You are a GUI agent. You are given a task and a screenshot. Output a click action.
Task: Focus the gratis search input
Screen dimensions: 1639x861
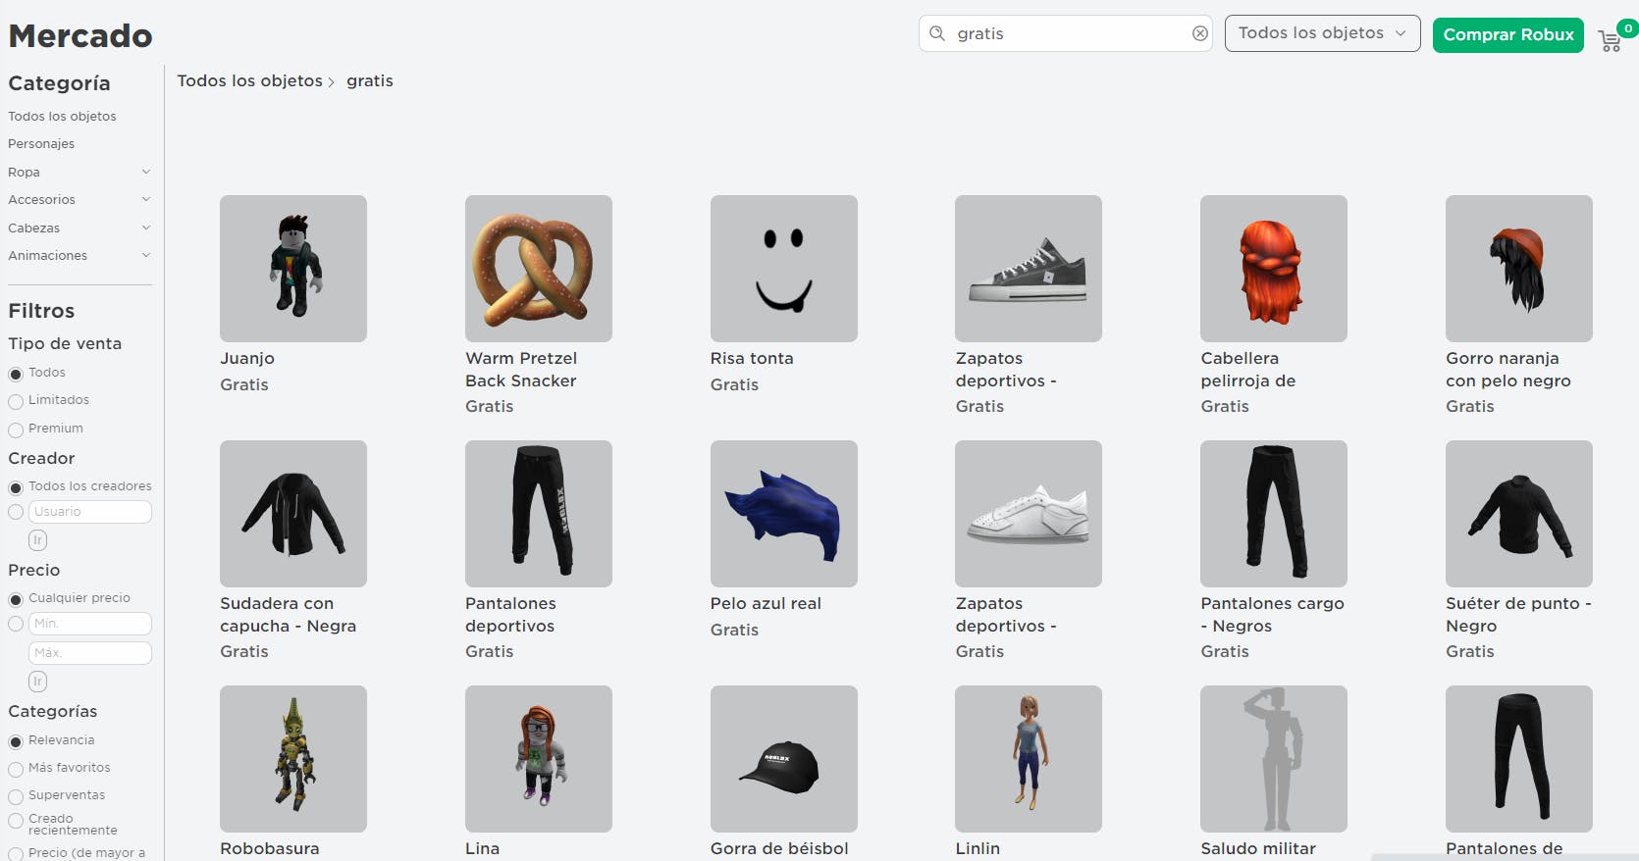tap(1065, 33)
